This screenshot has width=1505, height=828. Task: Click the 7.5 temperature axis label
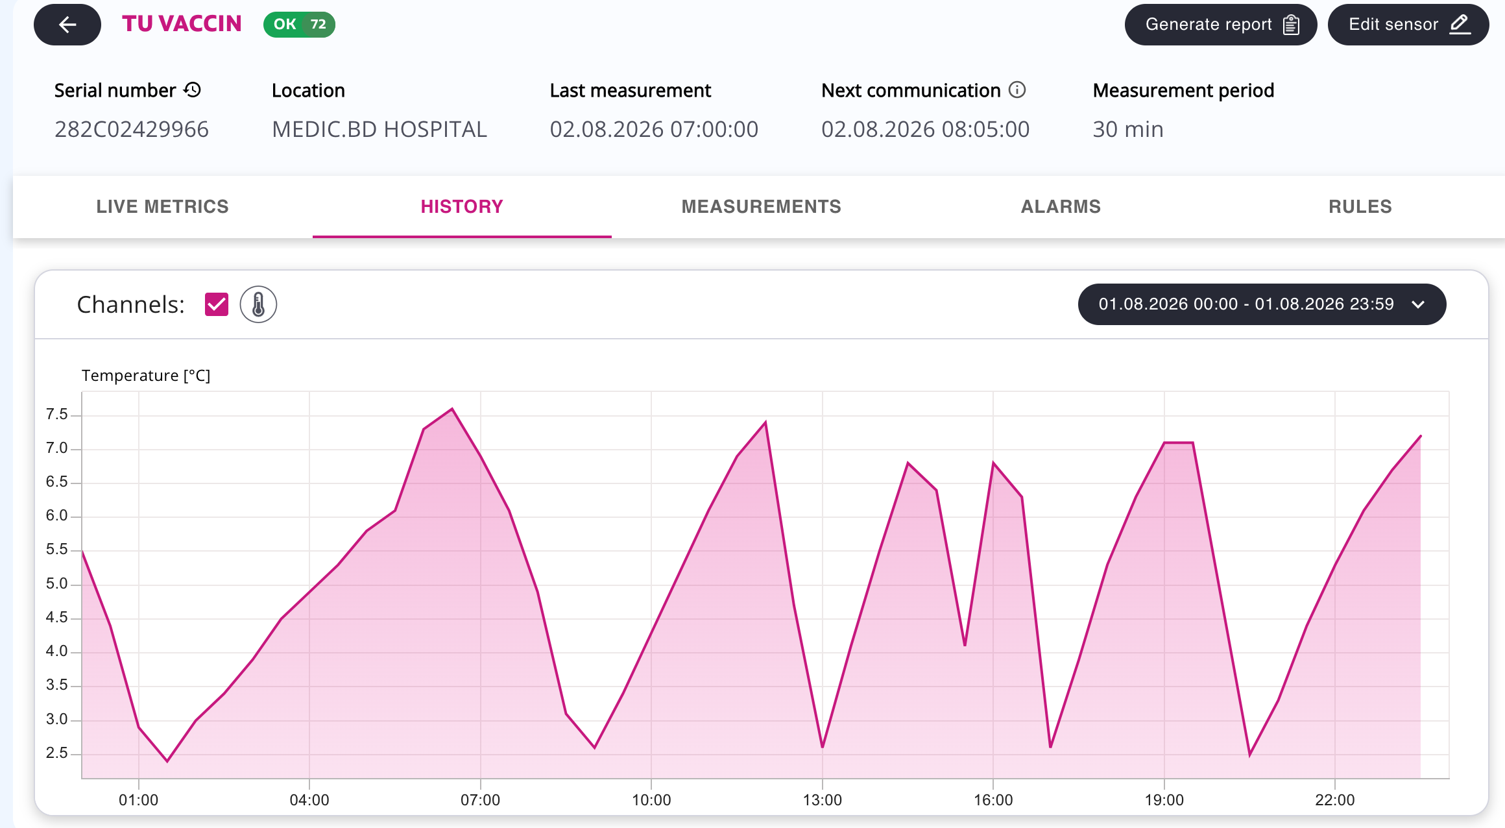pos(57,415)
